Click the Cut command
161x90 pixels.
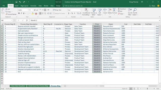[x=8, y=9]
